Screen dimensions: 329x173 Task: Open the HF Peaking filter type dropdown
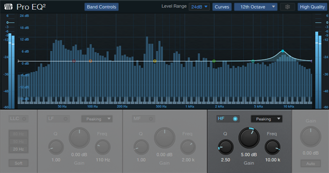coord(266,119)
